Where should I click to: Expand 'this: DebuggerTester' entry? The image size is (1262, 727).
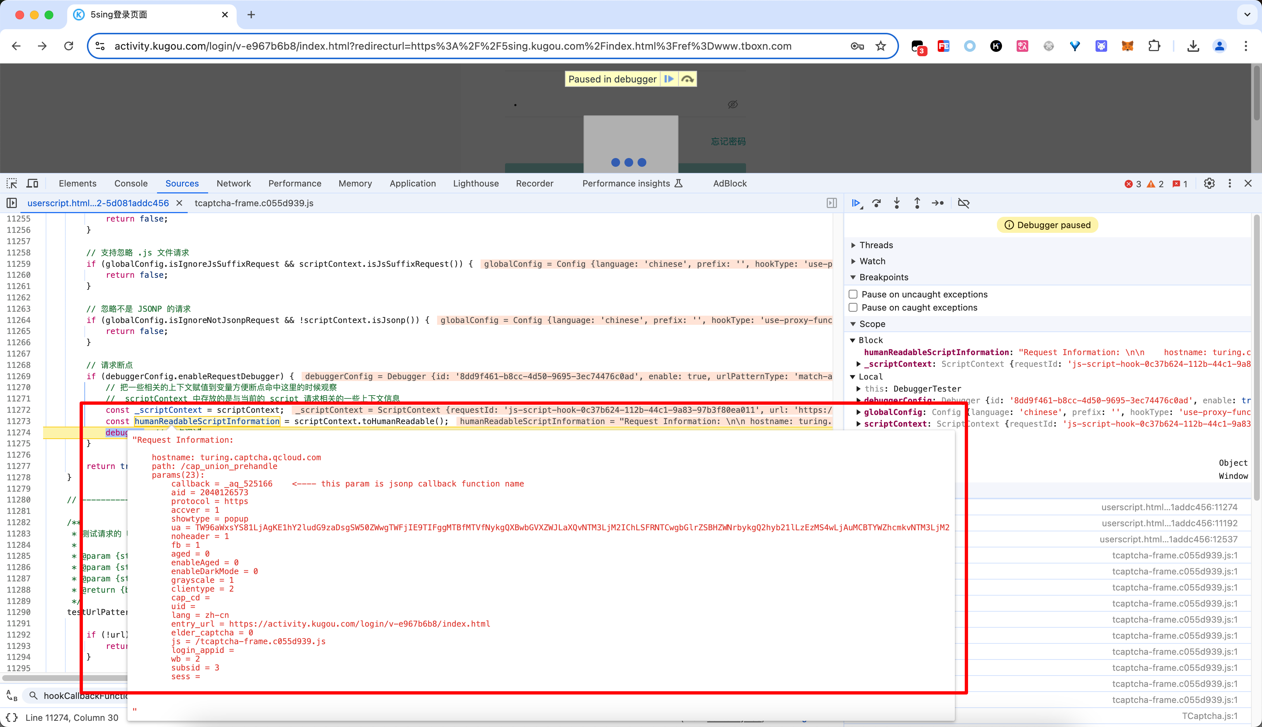859,388
